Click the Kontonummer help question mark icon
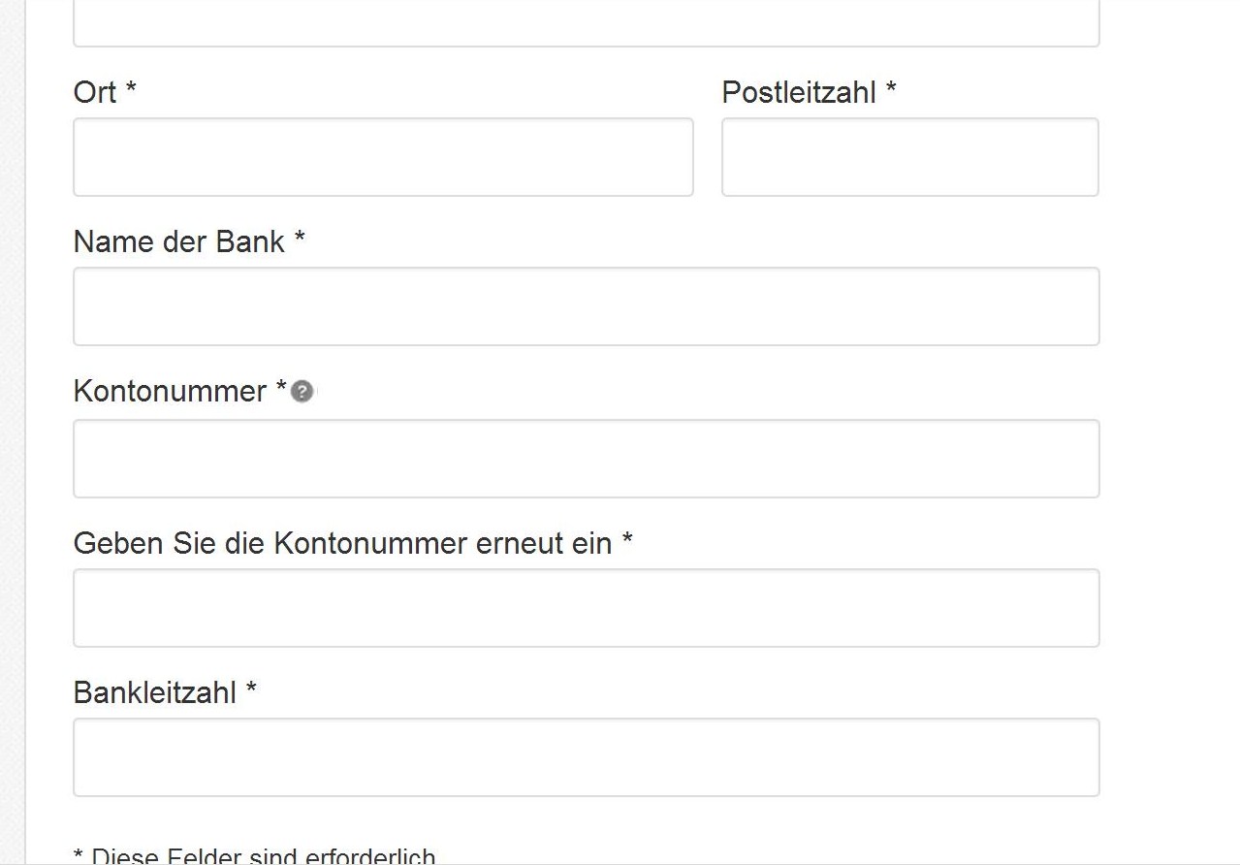 (x=302, y=392)
